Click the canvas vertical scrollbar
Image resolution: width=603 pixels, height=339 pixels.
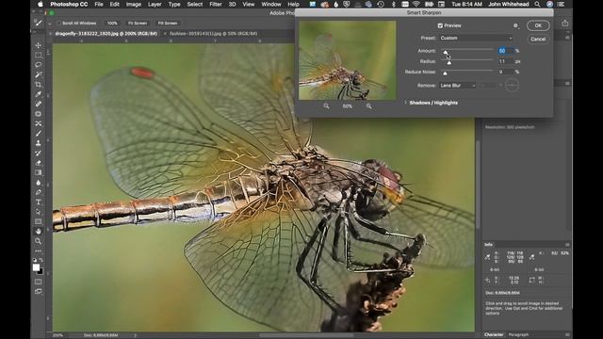(478, 185)
